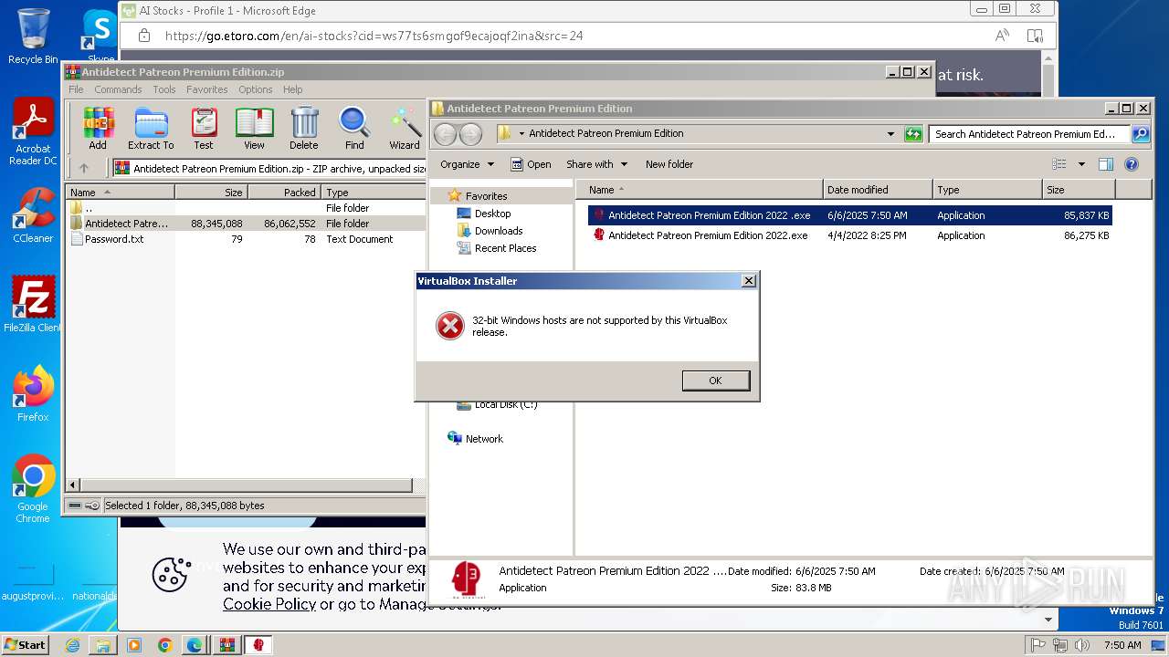Click the Explorer back navigation button

(x=445, y=134)
